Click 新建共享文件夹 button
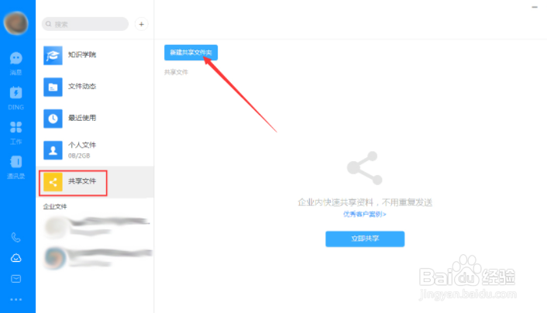Image resolution: width=547 pixels, height=313 pixels. 191,53
